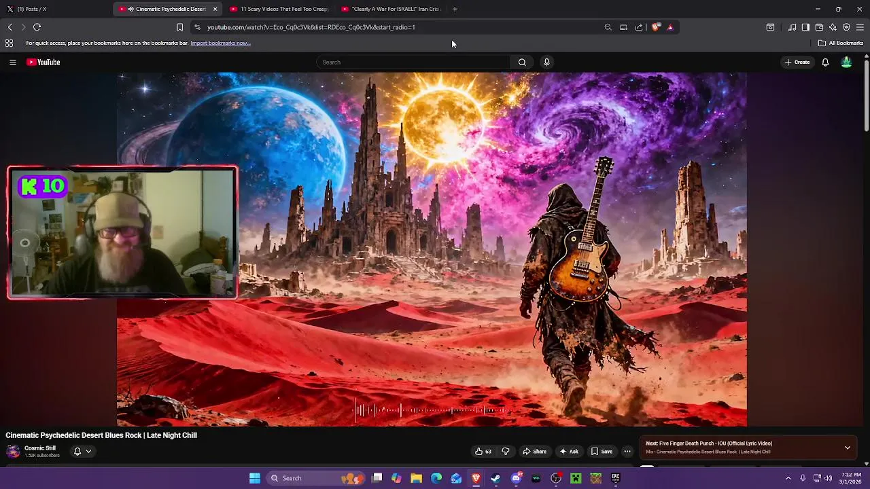Open Brave VPN shield icon
The width and height of the screenshot is (870, 489).
(846, 27)
